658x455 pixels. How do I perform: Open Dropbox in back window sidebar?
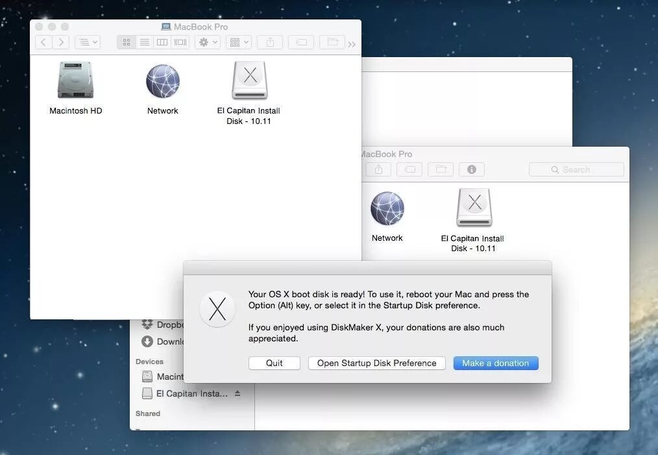point(163,325)
